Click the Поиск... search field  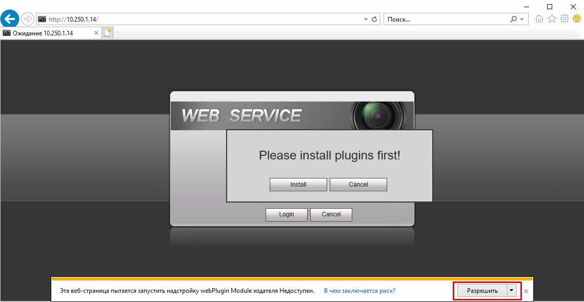tap(447, 19)
